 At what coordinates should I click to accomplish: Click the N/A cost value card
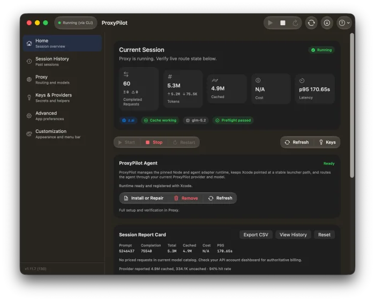[271, 89]
